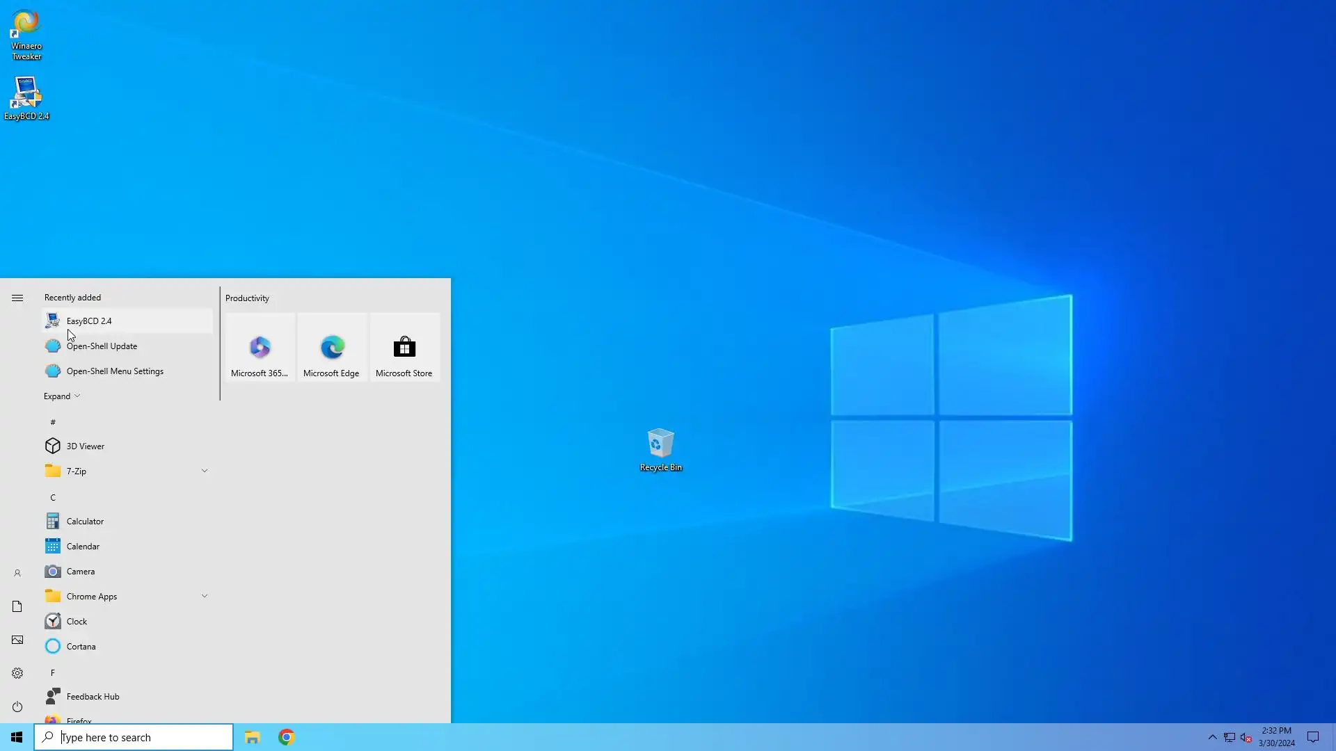Open Pictures icon in Start sidebar
Viewport: 1336px width, 751px height.
pos(17,640)
